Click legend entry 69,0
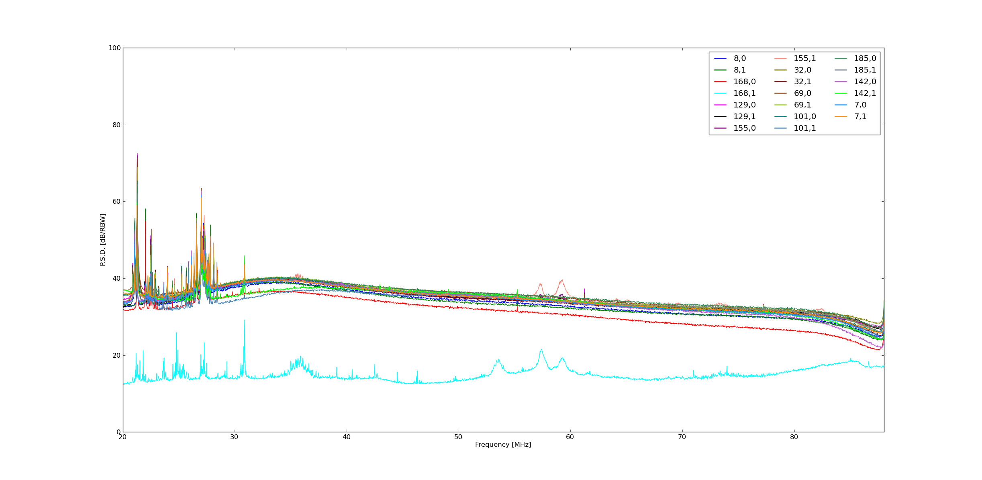 (x=792, y=93)
